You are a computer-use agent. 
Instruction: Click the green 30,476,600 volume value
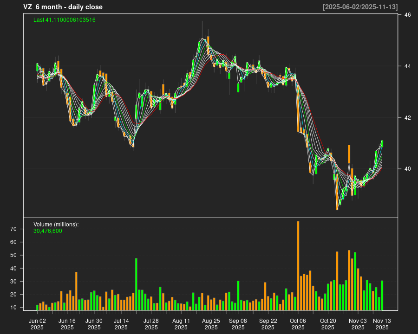pyautogui.click(x=47, y=231)
